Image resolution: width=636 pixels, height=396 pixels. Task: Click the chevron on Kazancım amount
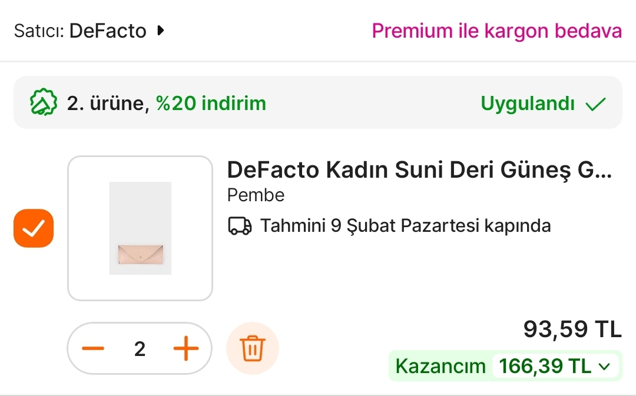pyautogui.click(x=605, y=366)
